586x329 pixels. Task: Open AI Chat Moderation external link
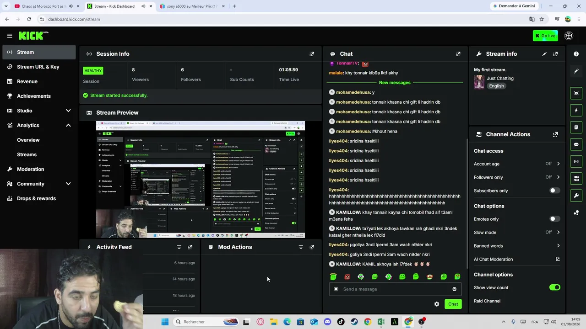point(558,259)
